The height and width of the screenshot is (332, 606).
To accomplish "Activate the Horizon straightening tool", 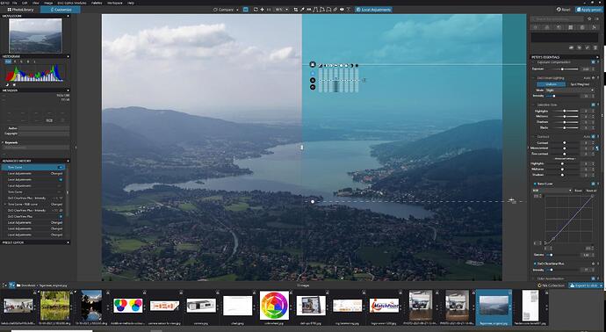I will click(x=309, y=10).
